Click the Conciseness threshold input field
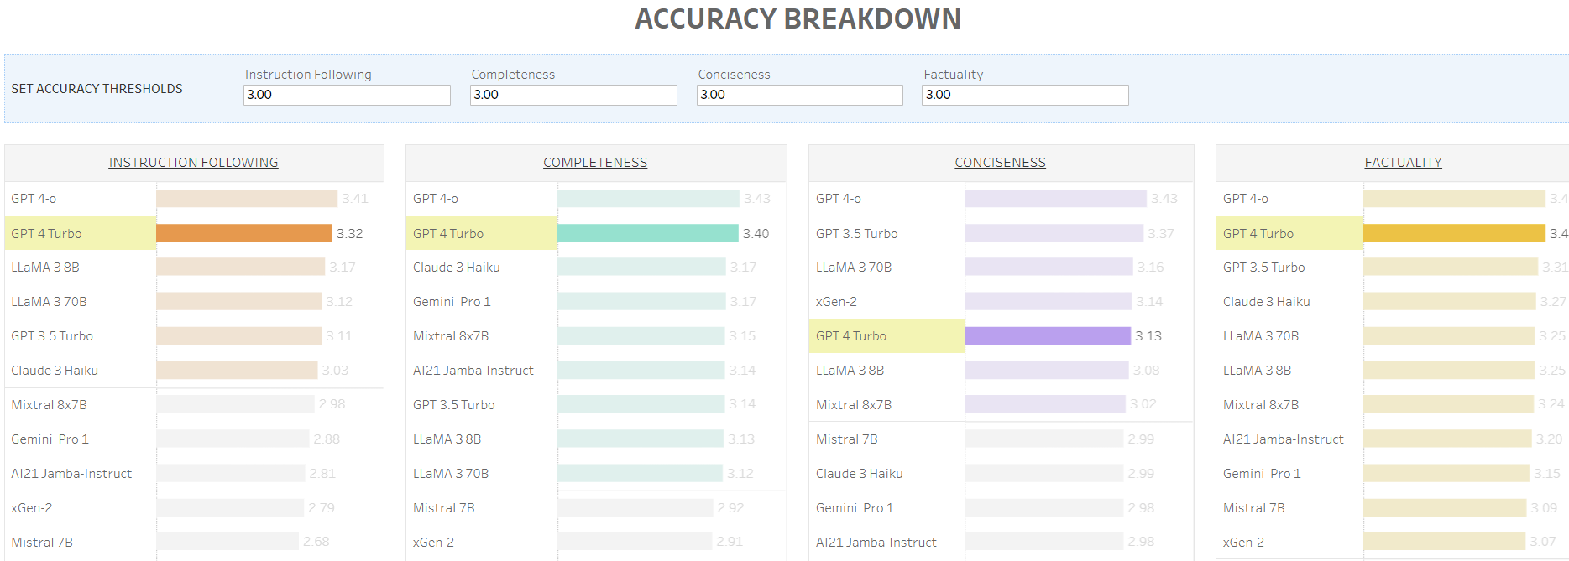The image size is (1569, 561). point(800,95)
